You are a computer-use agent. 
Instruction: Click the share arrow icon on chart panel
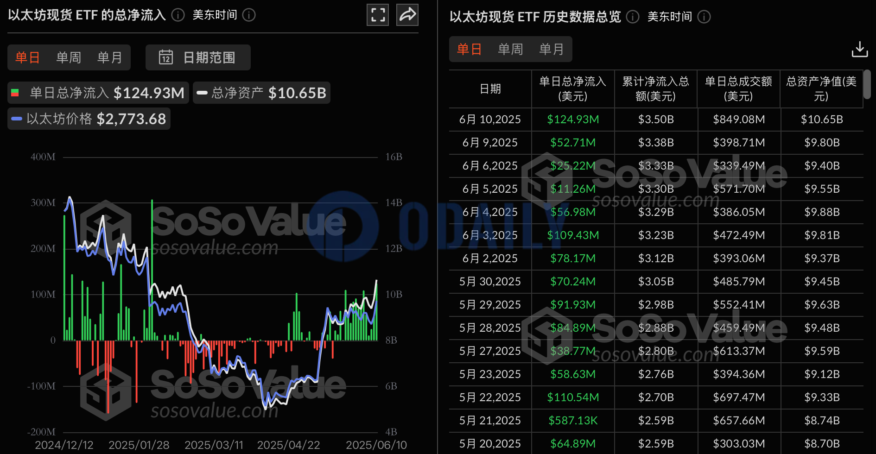pyautogui.click(x=407, y=15)
